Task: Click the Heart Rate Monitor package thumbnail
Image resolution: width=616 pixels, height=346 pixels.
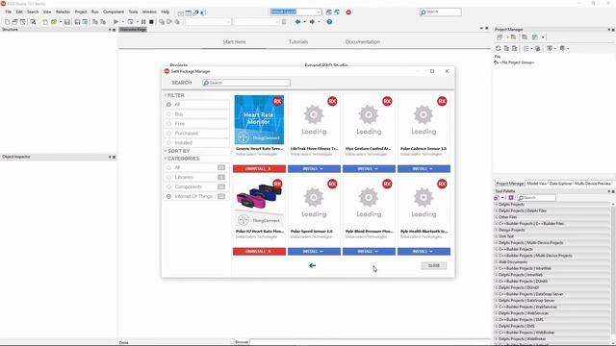Action: click(x=259, y=119)
